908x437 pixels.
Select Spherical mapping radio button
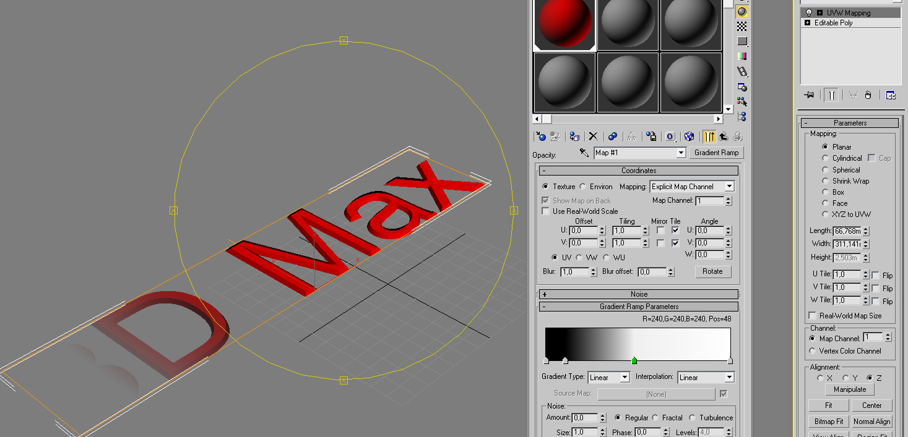coord(825,169)
